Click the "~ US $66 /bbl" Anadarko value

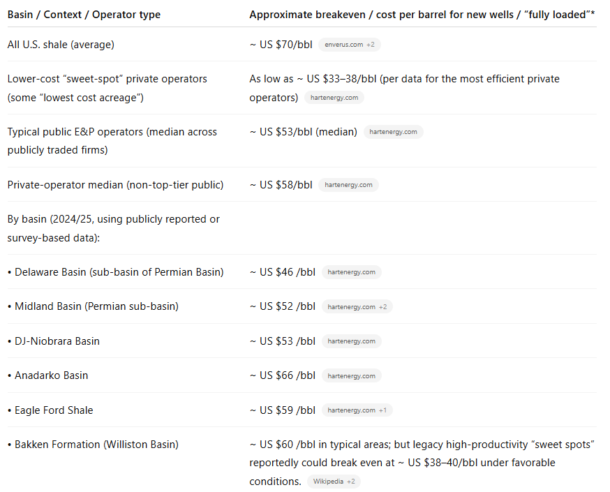click(x=282, y=375)
